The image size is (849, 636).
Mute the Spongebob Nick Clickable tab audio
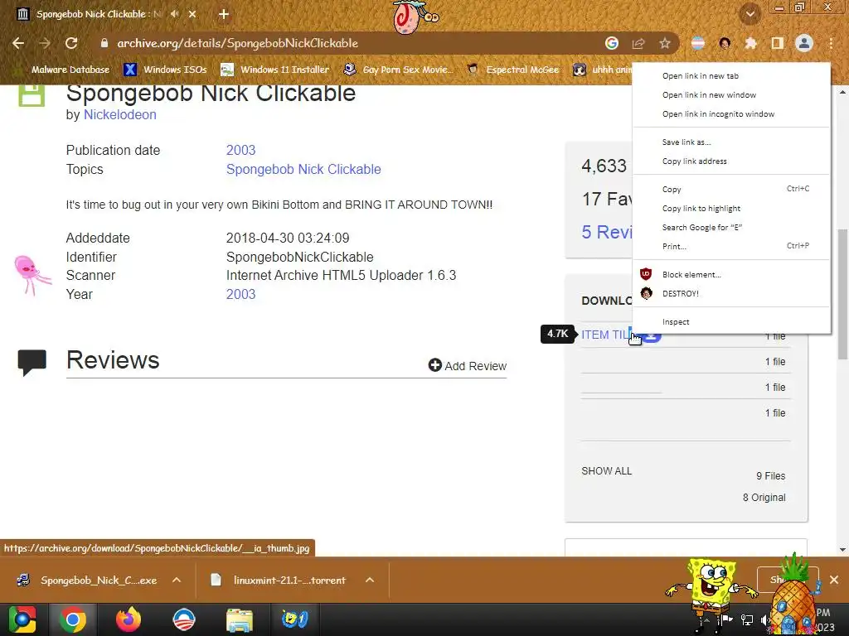tap(174, 14)
